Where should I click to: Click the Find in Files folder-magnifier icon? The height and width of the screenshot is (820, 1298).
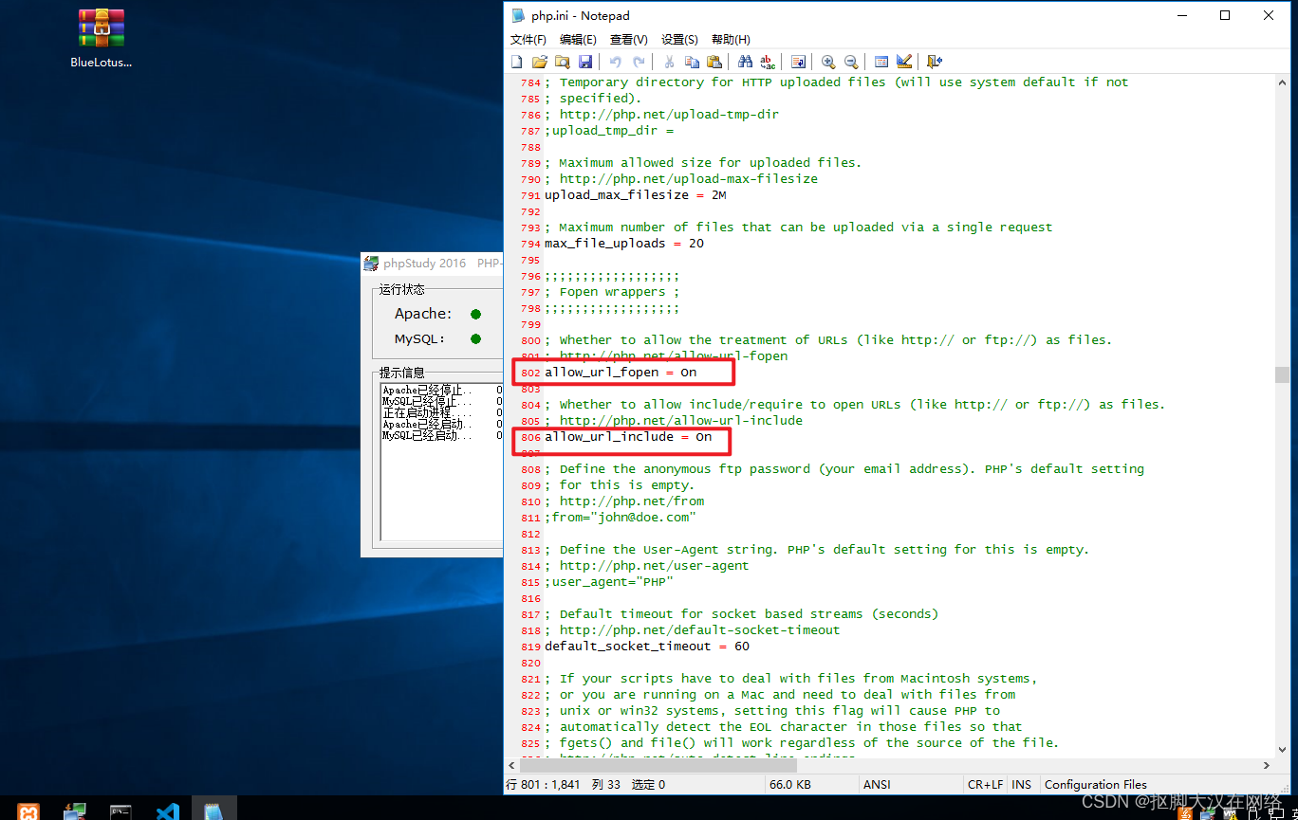(563, 62)
